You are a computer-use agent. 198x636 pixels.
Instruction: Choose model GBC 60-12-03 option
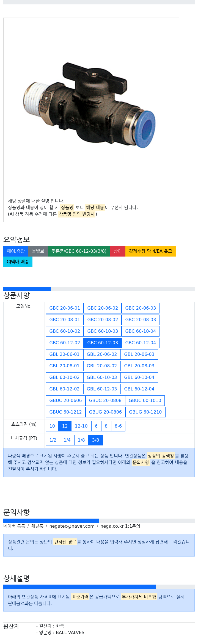coord(103,343)
